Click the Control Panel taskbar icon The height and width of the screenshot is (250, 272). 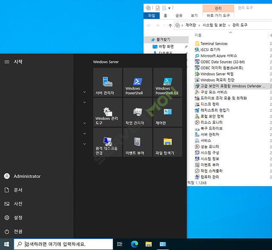(163, 244)
